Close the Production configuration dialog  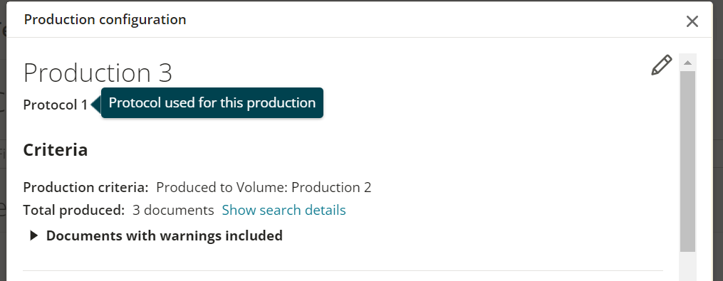point(692,21)
